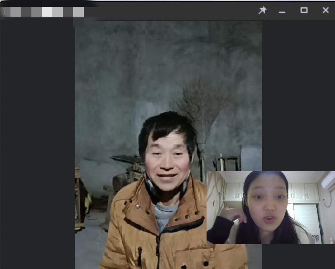Click the dark panel left of the video
The width and height of the screenshot is (335, 269).
(36, 144)
